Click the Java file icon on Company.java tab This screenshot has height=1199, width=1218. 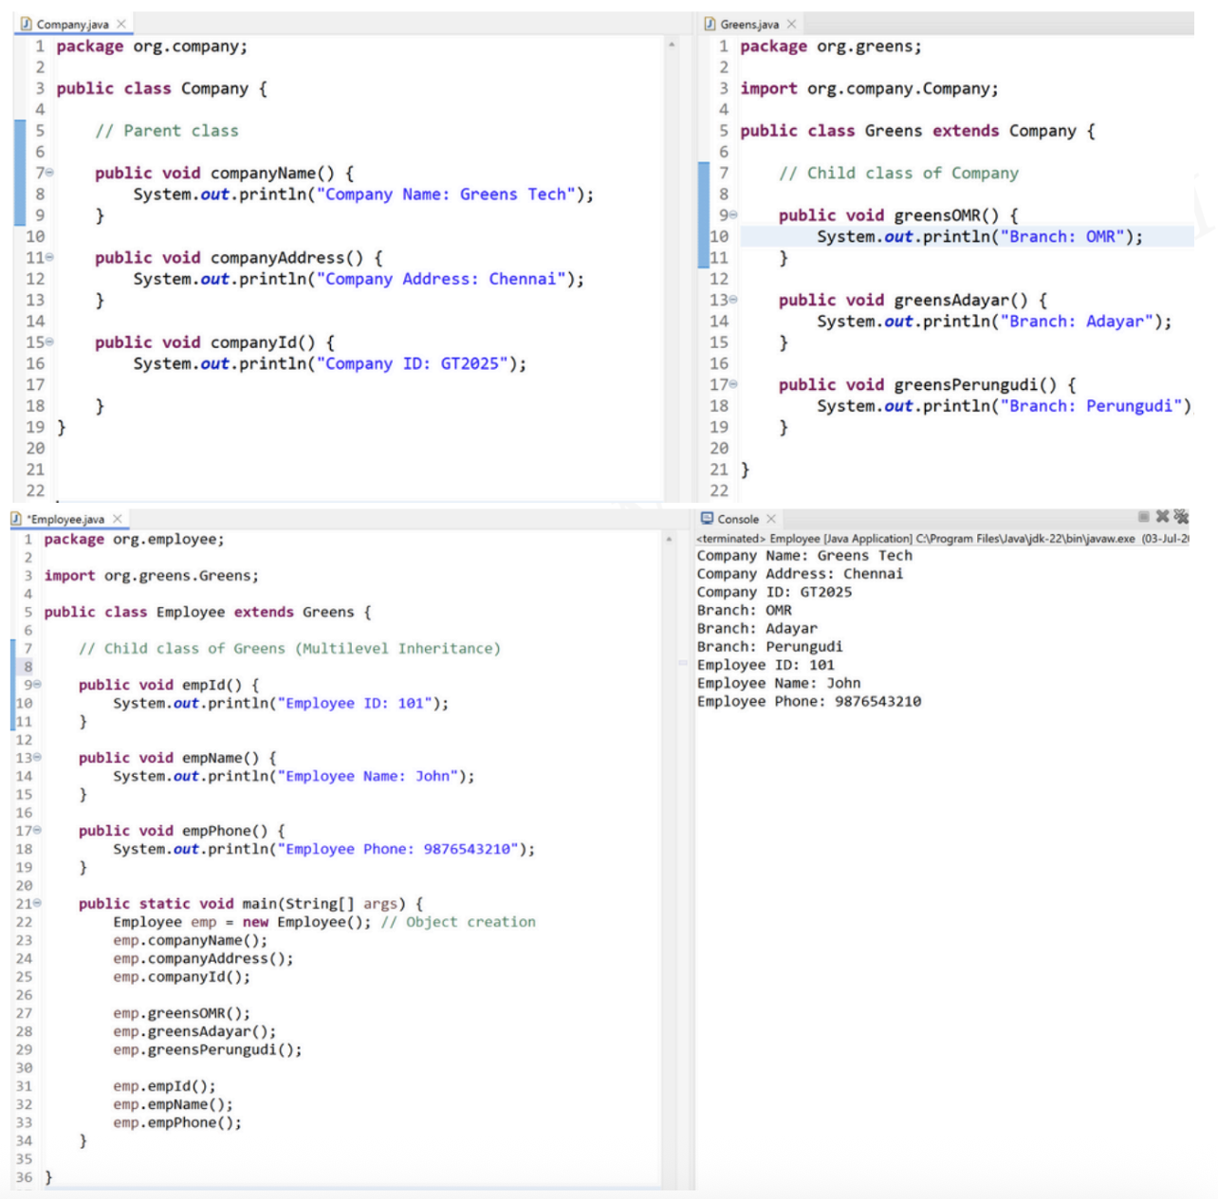pos(27,24)
